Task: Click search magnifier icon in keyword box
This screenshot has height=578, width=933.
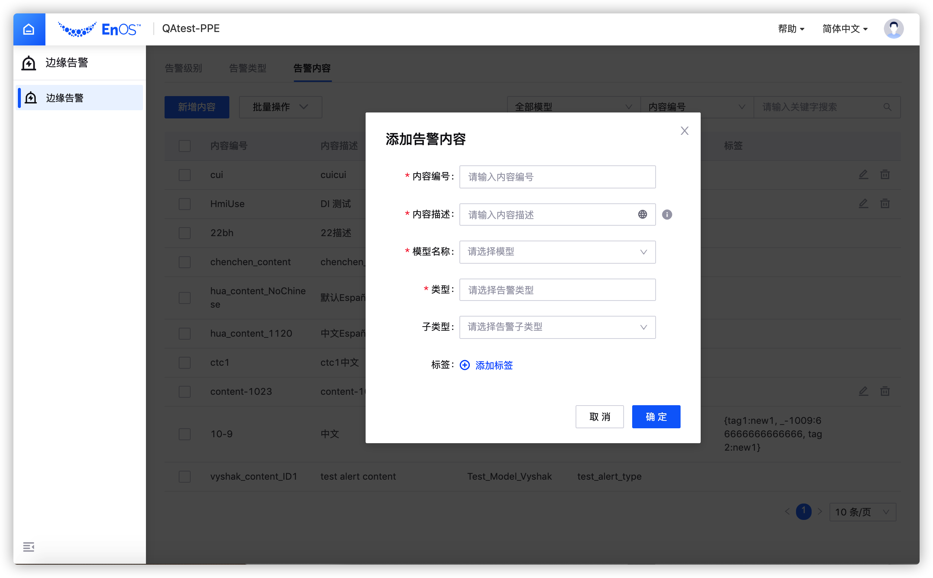Action: coord(887,107)
